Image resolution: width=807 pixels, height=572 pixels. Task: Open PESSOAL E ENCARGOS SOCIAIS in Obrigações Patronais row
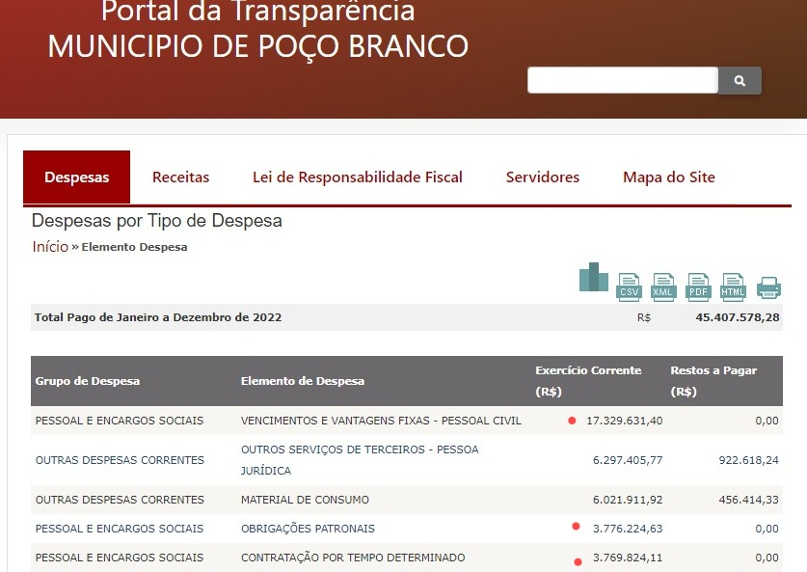[x=120, y=529]
